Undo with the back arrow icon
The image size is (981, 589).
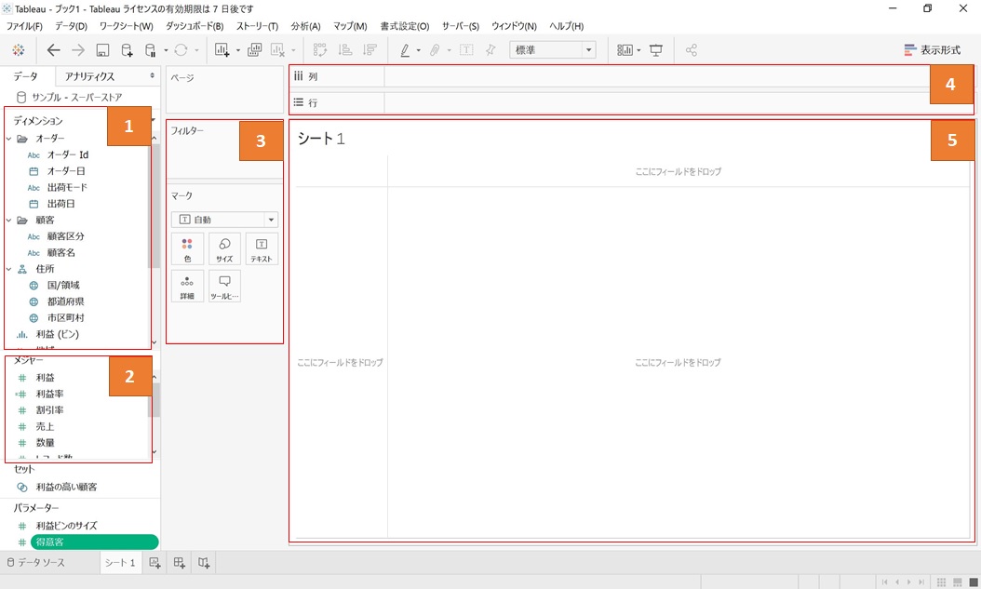pyautogui.click(x=54, y=50)
